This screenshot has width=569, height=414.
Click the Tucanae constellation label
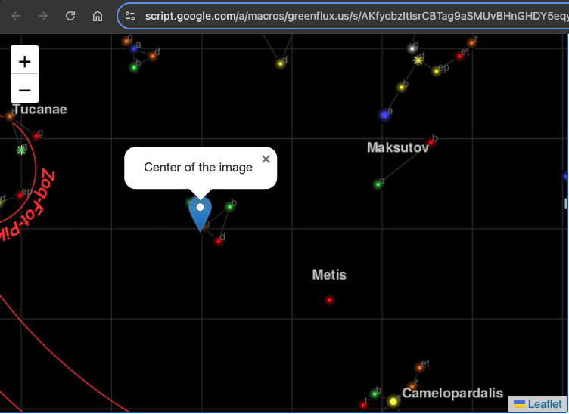coord(39,110)
